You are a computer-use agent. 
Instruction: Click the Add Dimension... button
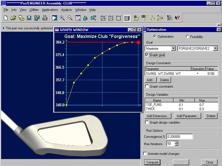158,116
